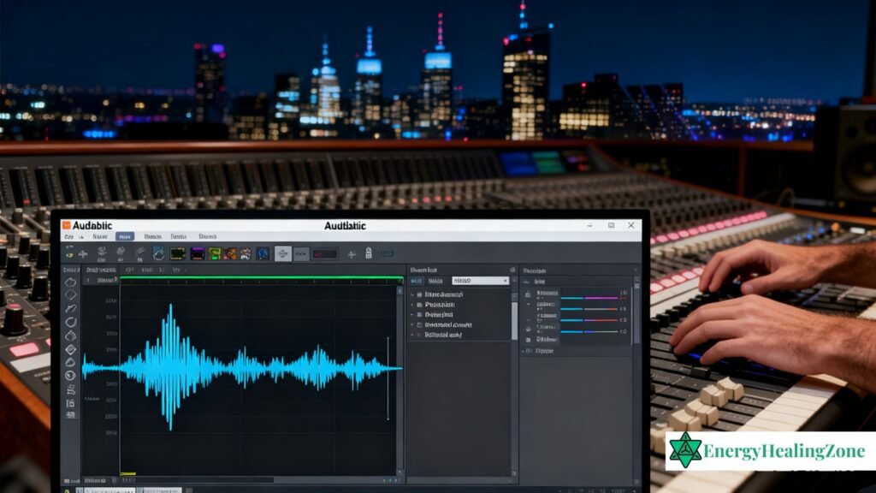Click the white vertical playhead line near the waveform's end
The width and height of the screenshot is (876, 493).
[x=388, y=378]
